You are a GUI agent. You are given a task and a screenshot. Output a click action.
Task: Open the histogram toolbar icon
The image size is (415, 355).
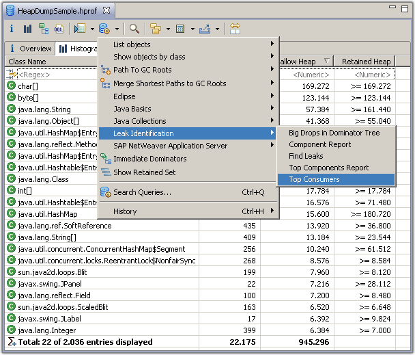point(27,29)
